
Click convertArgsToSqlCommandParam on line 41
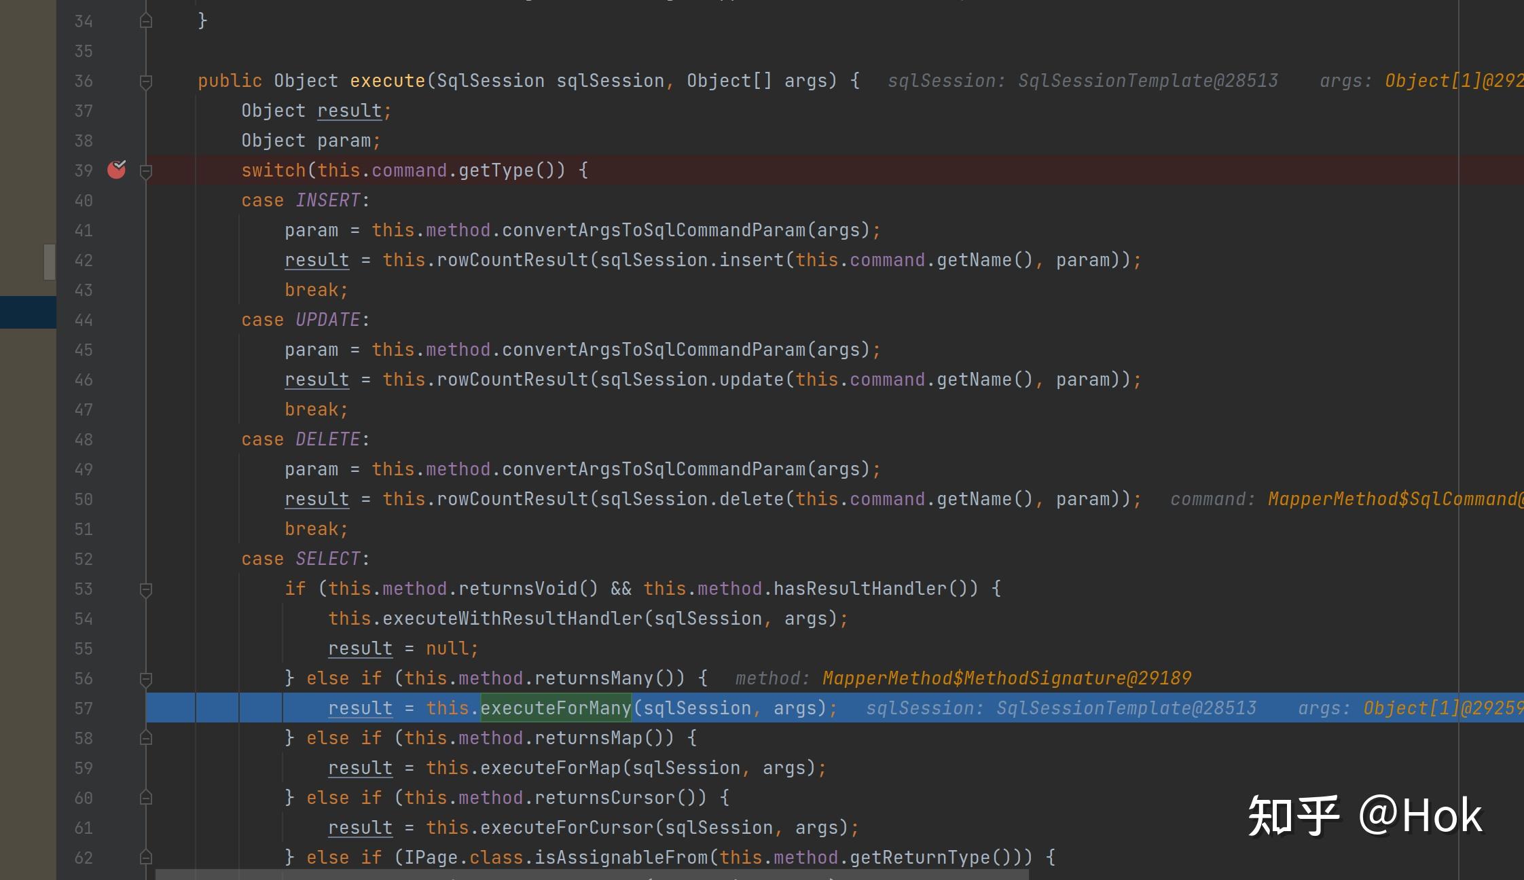point(653,230)
